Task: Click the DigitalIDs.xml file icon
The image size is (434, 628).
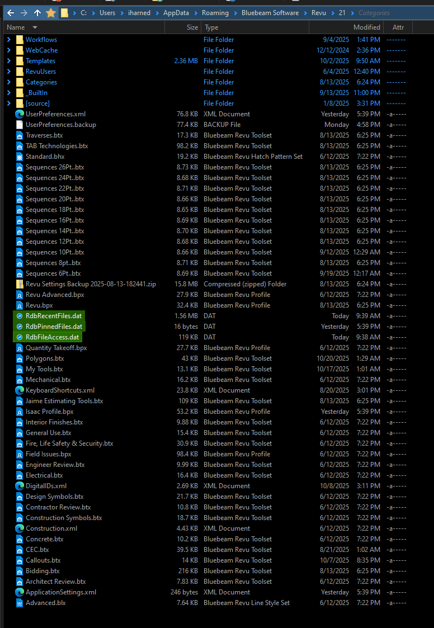Action: [19, 486]
